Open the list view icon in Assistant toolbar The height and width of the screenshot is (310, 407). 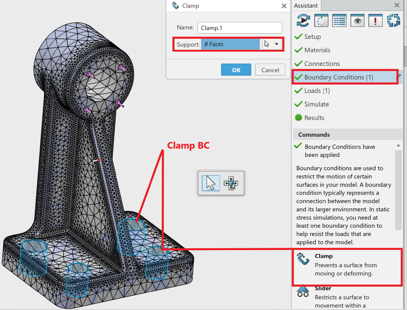coord(339,20)
